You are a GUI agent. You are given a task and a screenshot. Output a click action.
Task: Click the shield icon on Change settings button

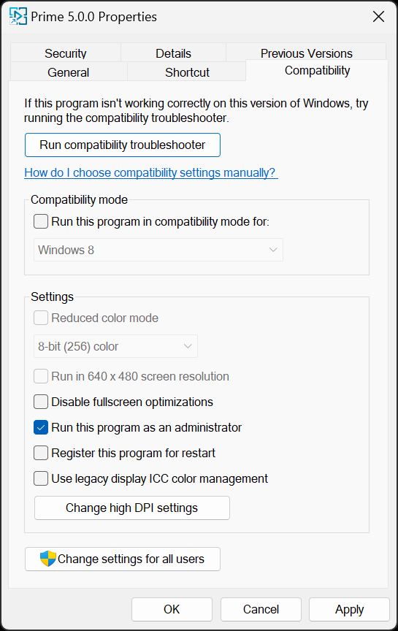tap(48, 559)
